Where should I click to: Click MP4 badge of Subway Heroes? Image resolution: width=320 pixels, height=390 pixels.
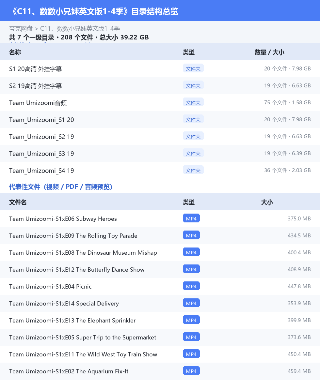(x=191, y=218)
